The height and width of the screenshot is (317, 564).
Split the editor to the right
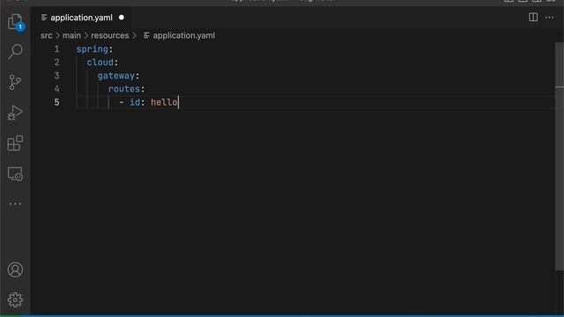[x=533, y=18]
